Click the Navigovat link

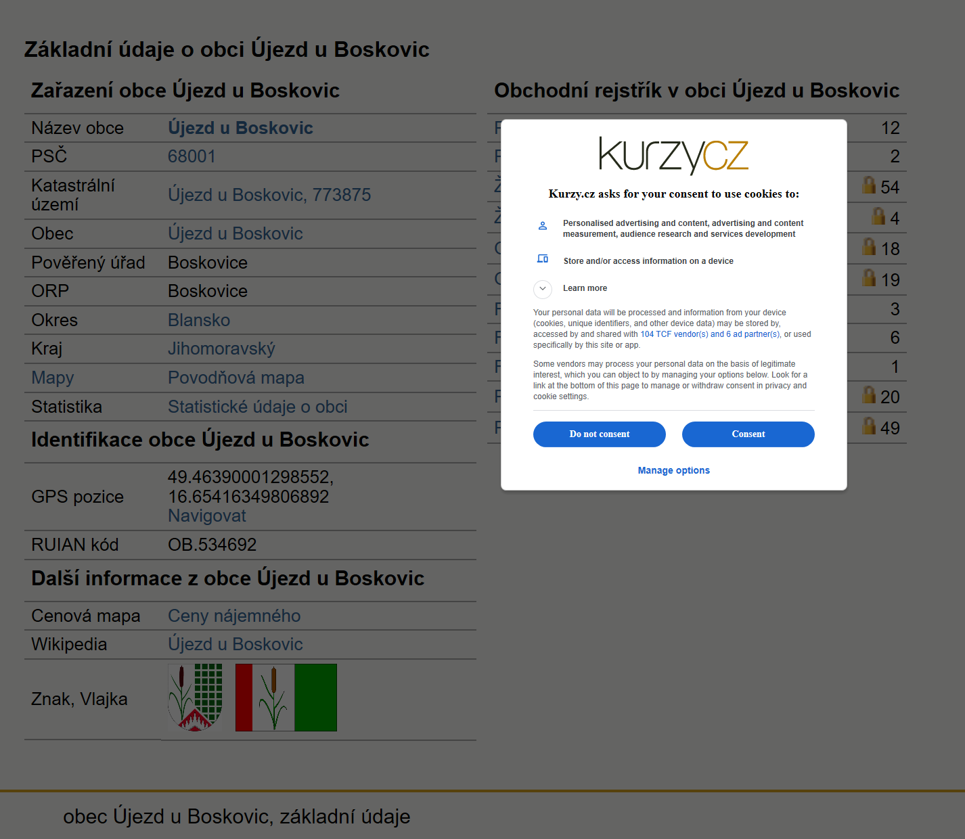click(x=207, y=516)
